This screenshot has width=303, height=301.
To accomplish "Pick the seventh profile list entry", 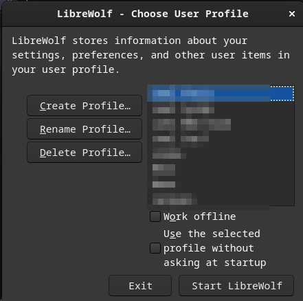I will coord(221,183).
